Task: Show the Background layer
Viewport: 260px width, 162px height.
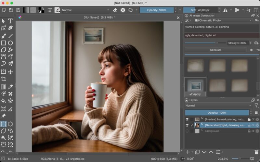Action: click(187, 131)
